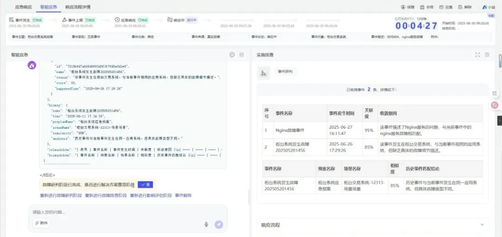The height and width of the screenshot is (237, 502).
Task: Switch to the 响应流程详情 tab
Action: coord(78,7)
